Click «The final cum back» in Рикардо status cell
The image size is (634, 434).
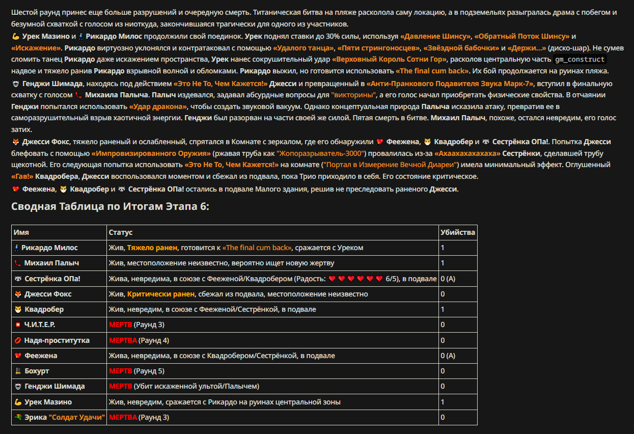point(257,248)
